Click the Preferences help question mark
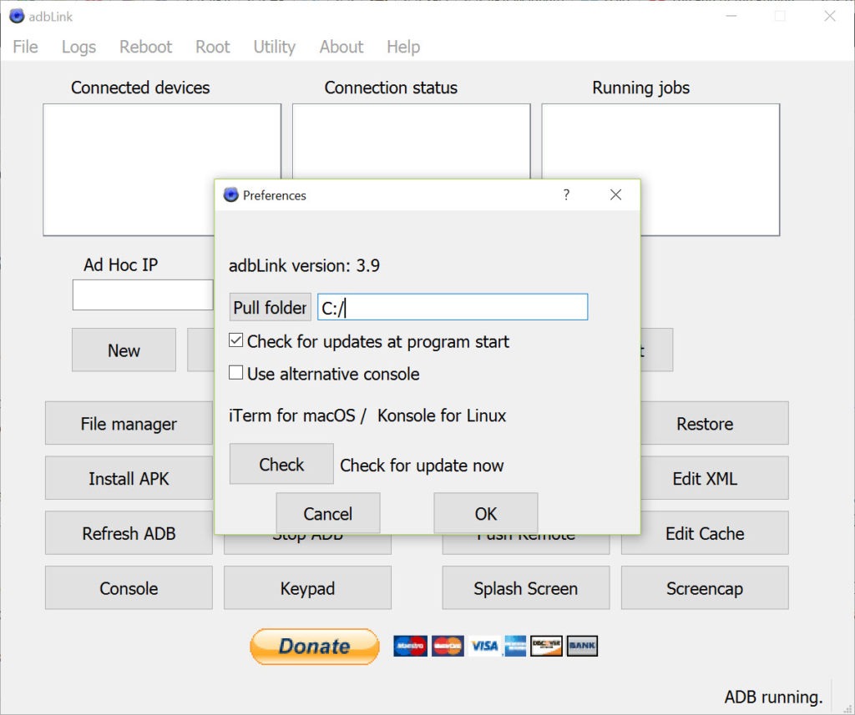 pyautogui.click(x=567, y=194)
